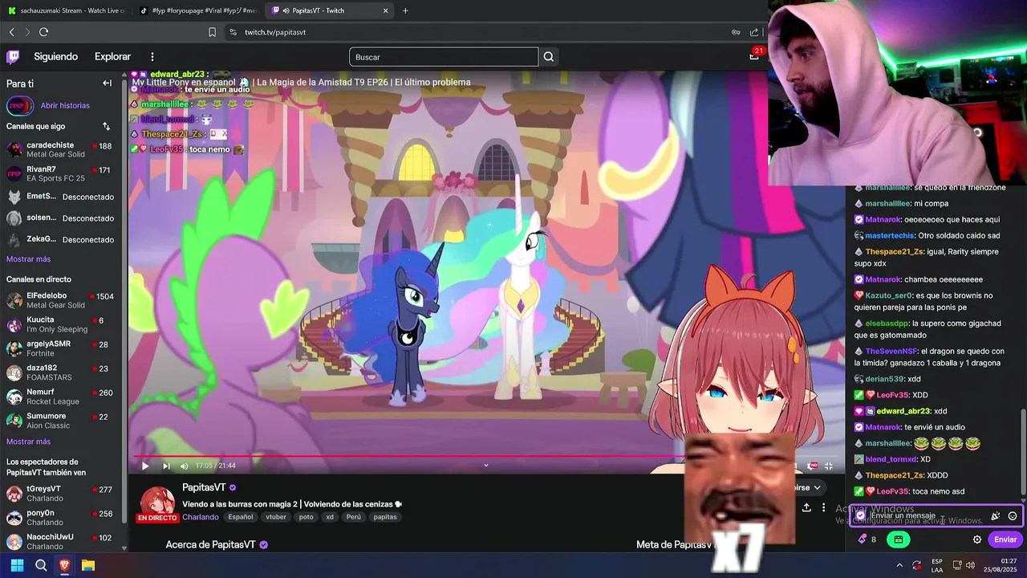This screenshot has height=578, width=1027.
Task: Claim the green channel points bonus
Action: [x=899, y=539]
